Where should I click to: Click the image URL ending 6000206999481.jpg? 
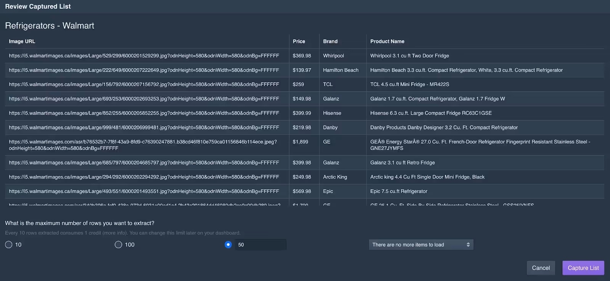click(x=144, y=128)
